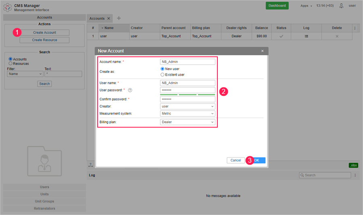Open table column options three-dot menu

pos(355,28)
